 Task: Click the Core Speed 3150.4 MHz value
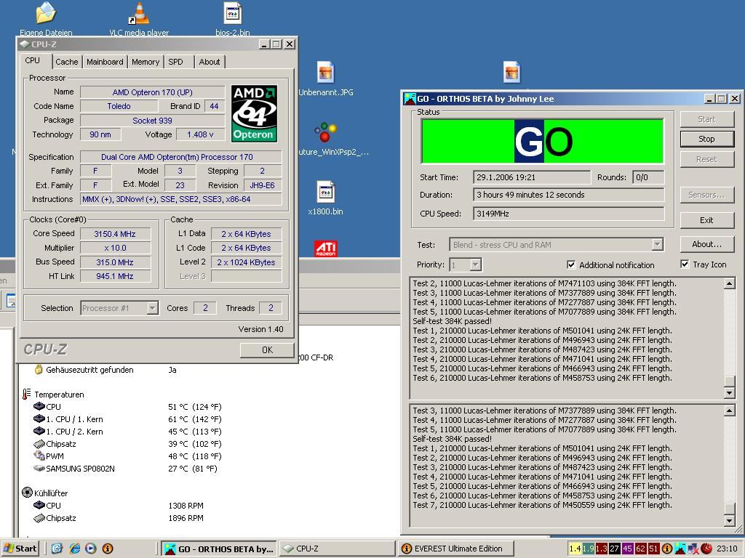coord(115,234)
